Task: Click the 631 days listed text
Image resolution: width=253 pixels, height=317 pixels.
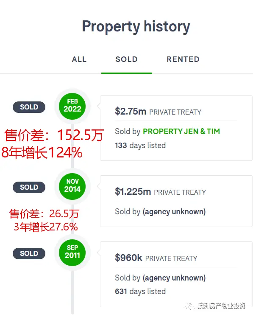Action: [140, 291]
